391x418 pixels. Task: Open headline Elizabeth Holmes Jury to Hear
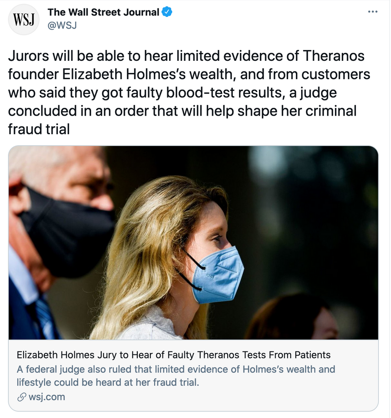(173, 355)
